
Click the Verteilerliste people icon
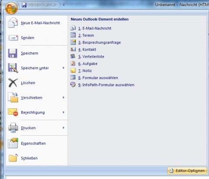pyautogui.click(x=73, y=56)
